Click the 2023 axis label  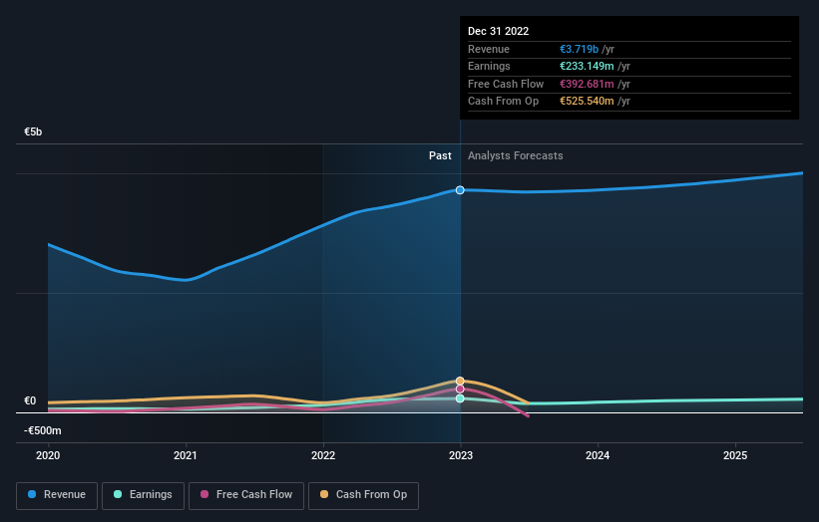[x=461, y=455]
